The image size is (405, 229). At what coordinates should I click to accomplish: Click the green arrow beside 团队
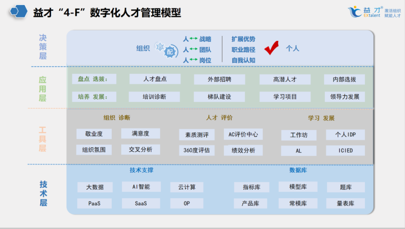click(x=193, y=49)
